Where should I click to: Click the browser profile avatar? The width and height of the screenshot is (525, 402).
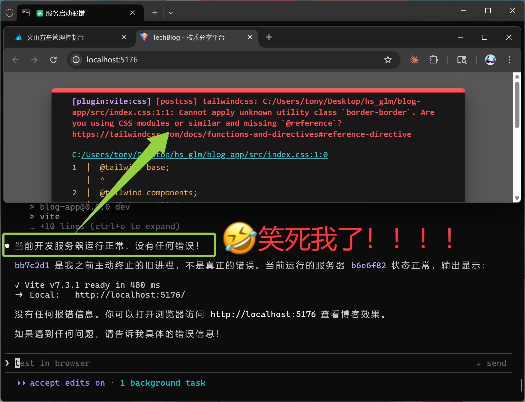490,60
